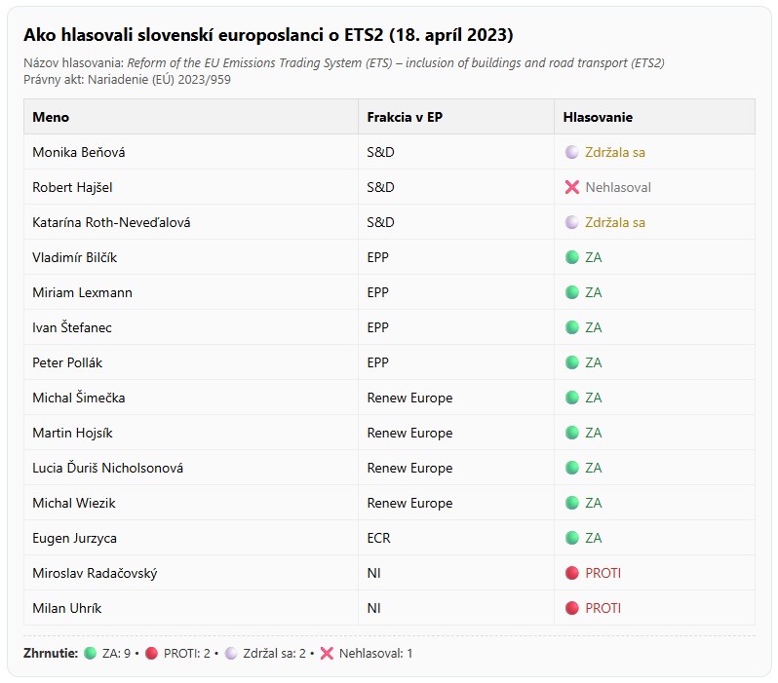The width and height of the screenshot is (778, 683).
Task: Click green circle icon in the summary line
Action: tap(91, 653)
